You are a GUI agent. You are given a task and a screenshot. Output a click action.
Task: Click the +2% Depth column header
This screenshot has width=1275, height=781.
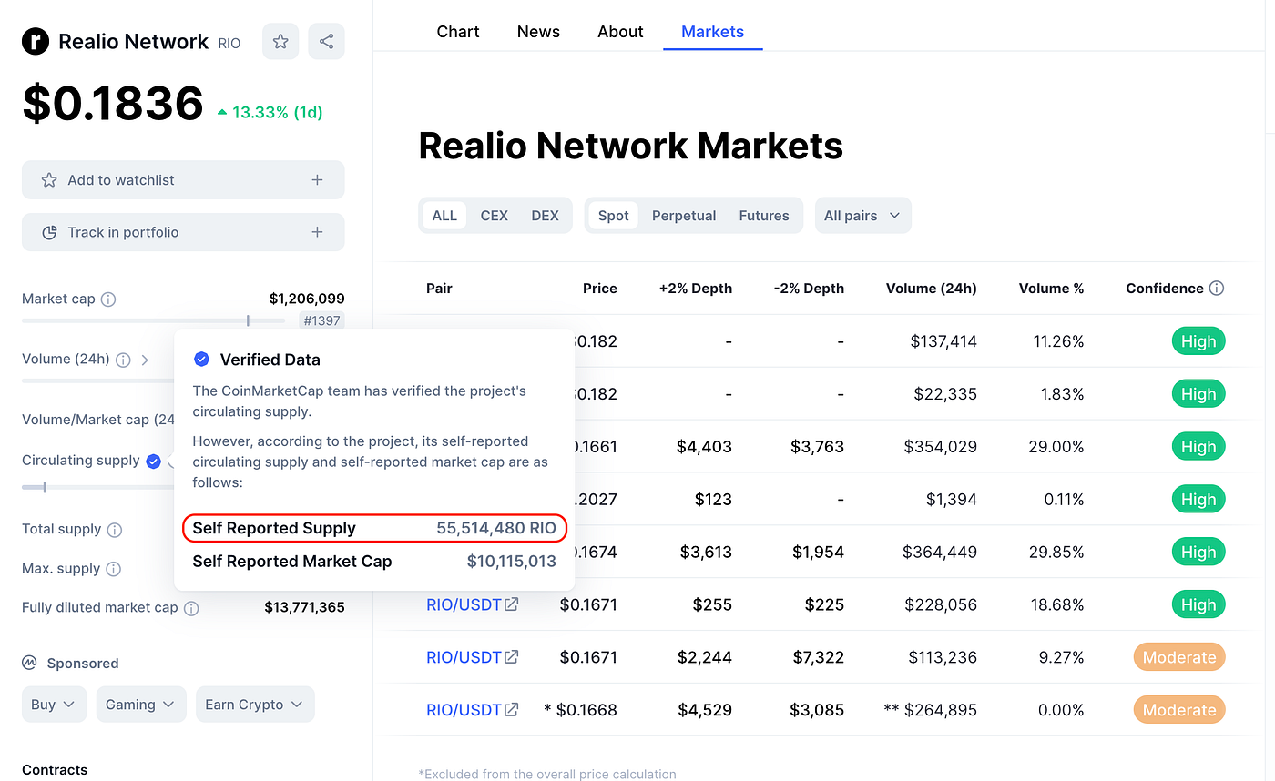(695, 289)
